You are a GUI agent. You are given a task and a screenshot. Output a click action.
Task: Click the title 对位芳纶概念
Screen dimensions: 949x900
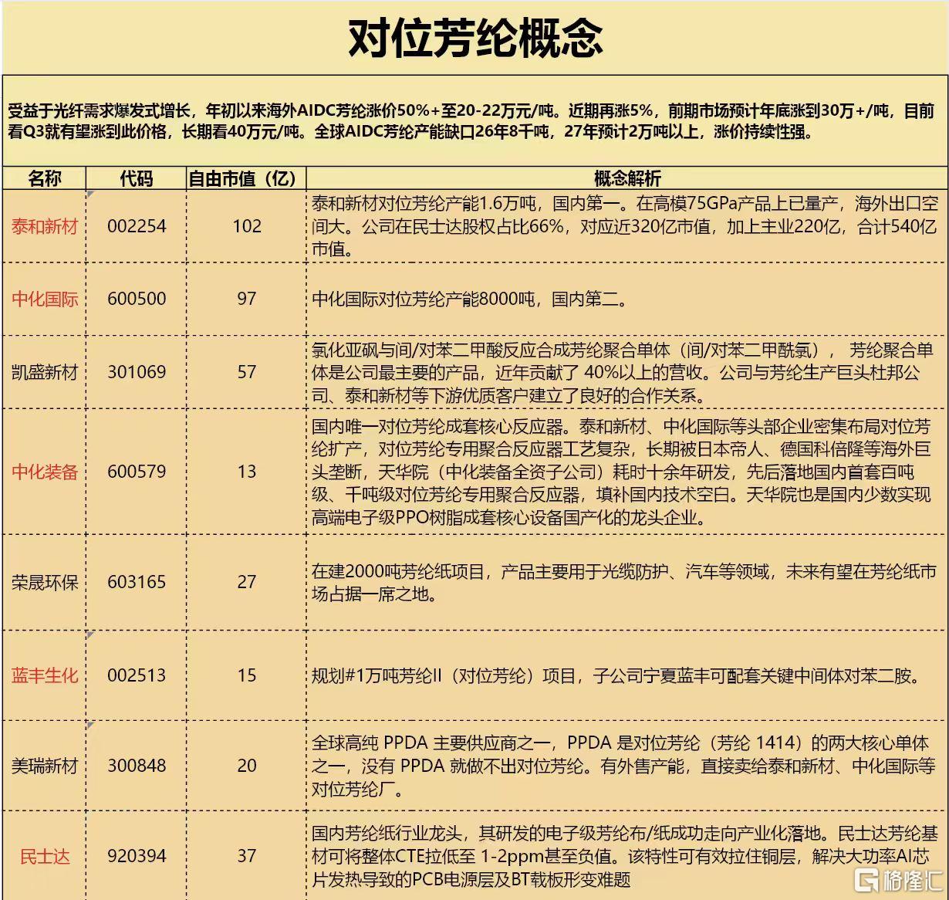(x=474, y=37)
